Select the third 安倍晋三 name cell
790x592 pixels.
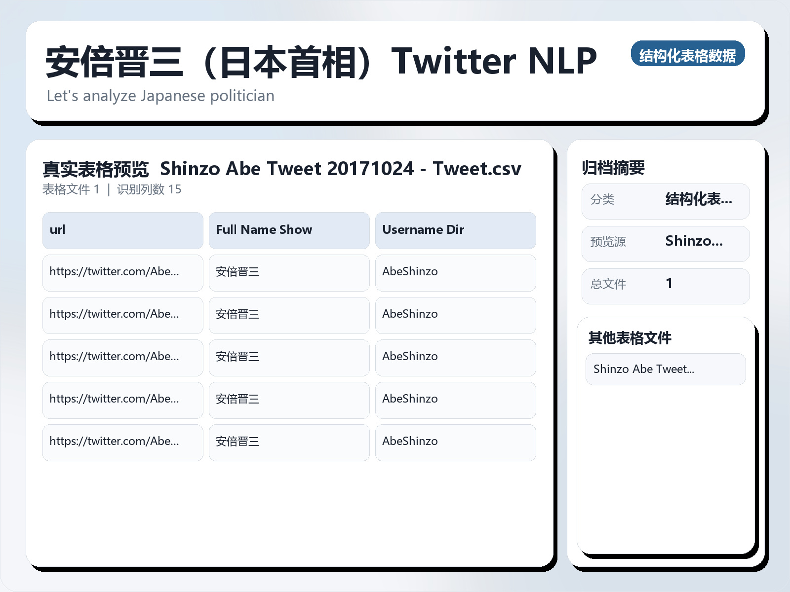click(289, 358)
